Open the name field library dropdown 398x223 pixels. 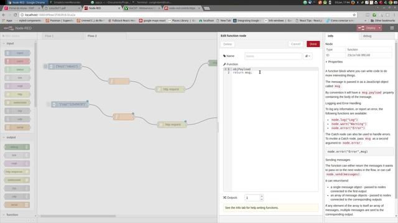point(308,56)
